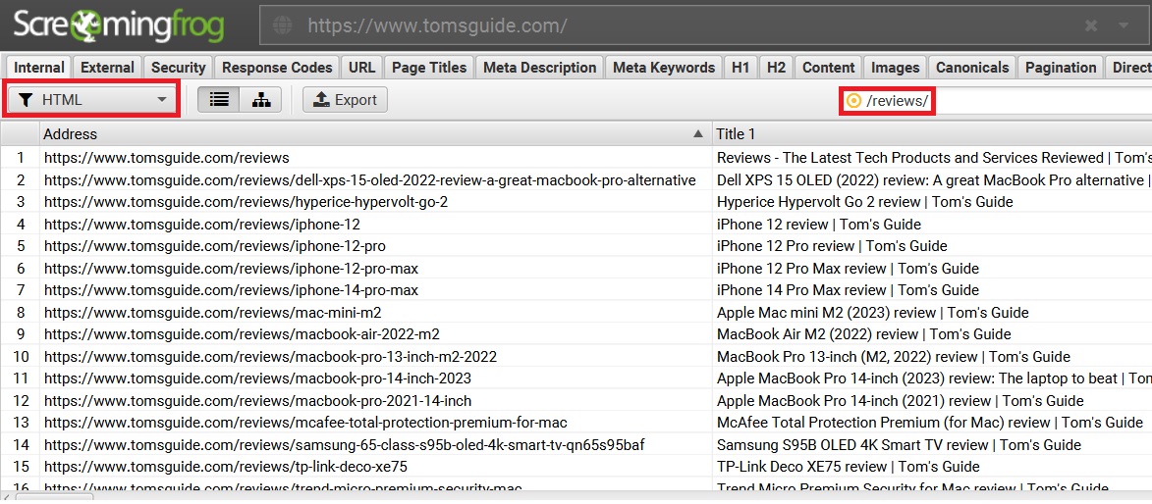
Task: Click the Screaming Frog logo
Action: 118,25
